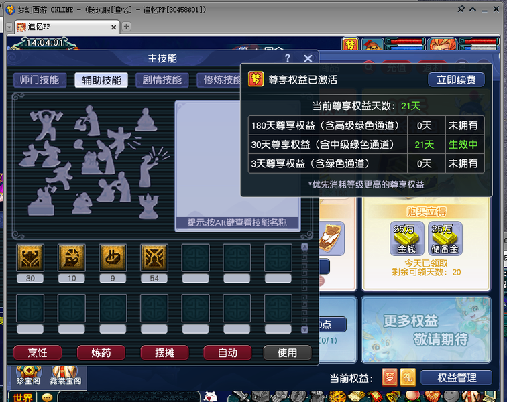The image size is (507, 402).
Task: Click the handshake icon in bottom toolbar
Action: pyautogui.click(x=432, y=397)
